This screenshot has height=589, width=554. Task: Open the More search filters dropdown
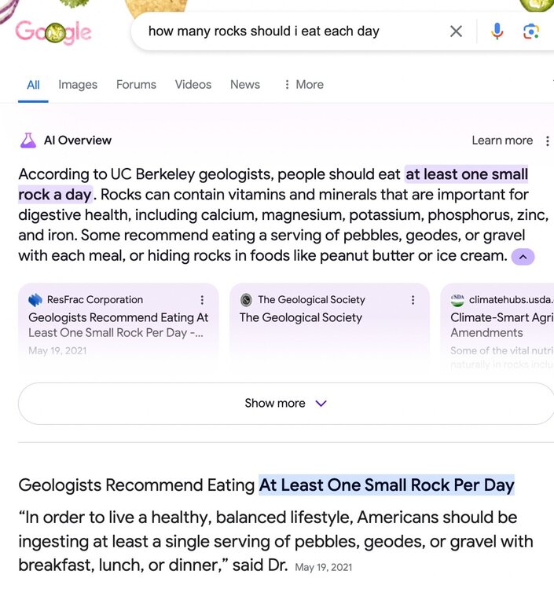[303, 85]
